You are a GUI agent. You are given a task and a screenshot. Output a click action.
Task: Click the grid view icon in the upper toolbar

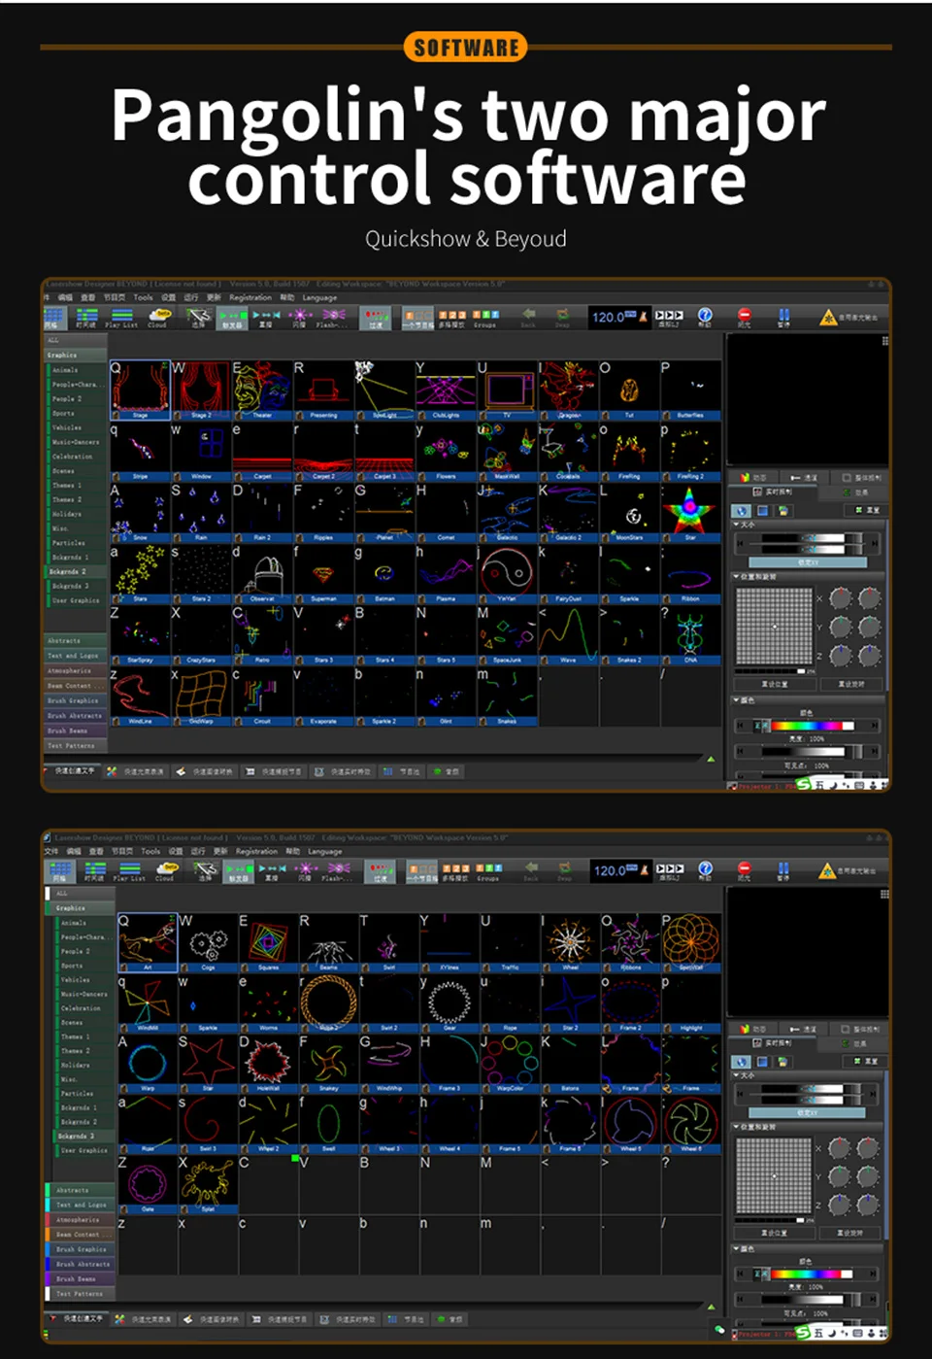click(53, 317)
